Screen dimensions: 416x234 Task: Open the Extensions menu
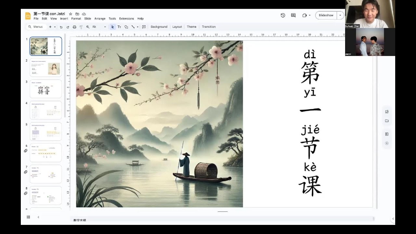[126, 19]
